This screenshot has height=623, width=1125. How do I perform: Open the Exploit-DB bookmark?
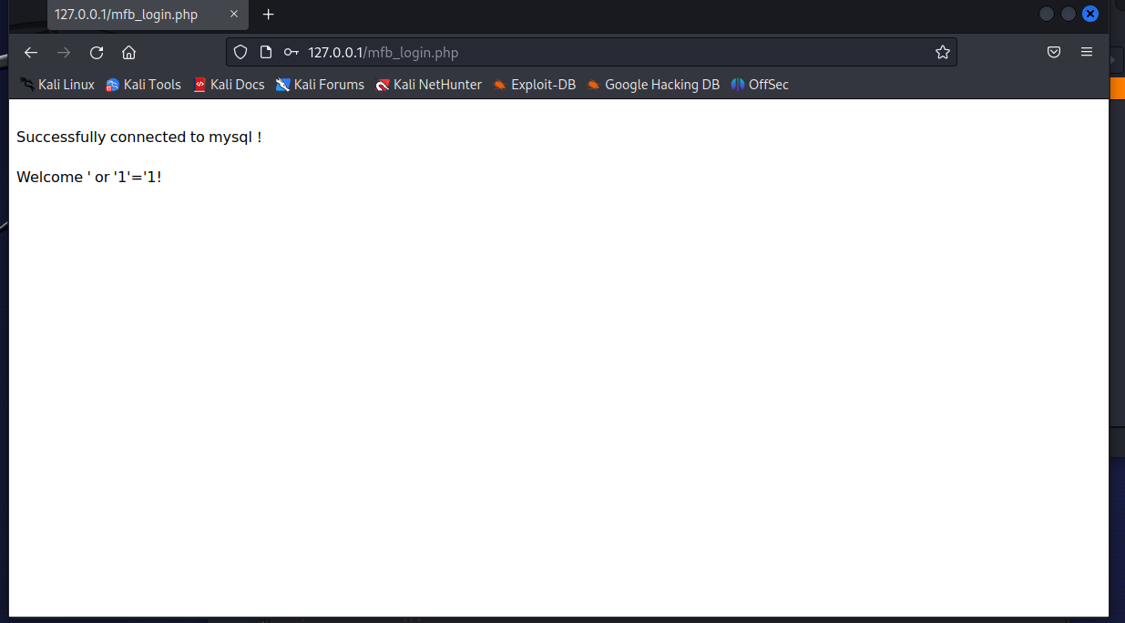[x=535, y=85]
